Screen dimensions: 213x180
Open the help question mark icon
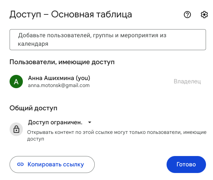(187, 14)
